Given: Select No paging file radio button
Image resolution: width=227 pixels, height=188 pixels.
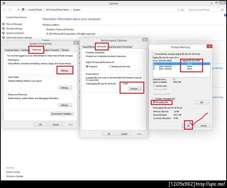Looking at the screenshot, I should [154, 102].
